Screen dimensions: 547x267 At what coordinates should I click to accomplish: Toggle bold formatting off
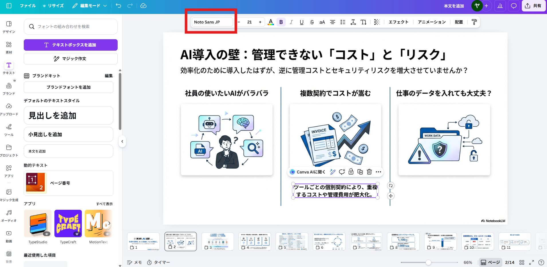point(281,22)
